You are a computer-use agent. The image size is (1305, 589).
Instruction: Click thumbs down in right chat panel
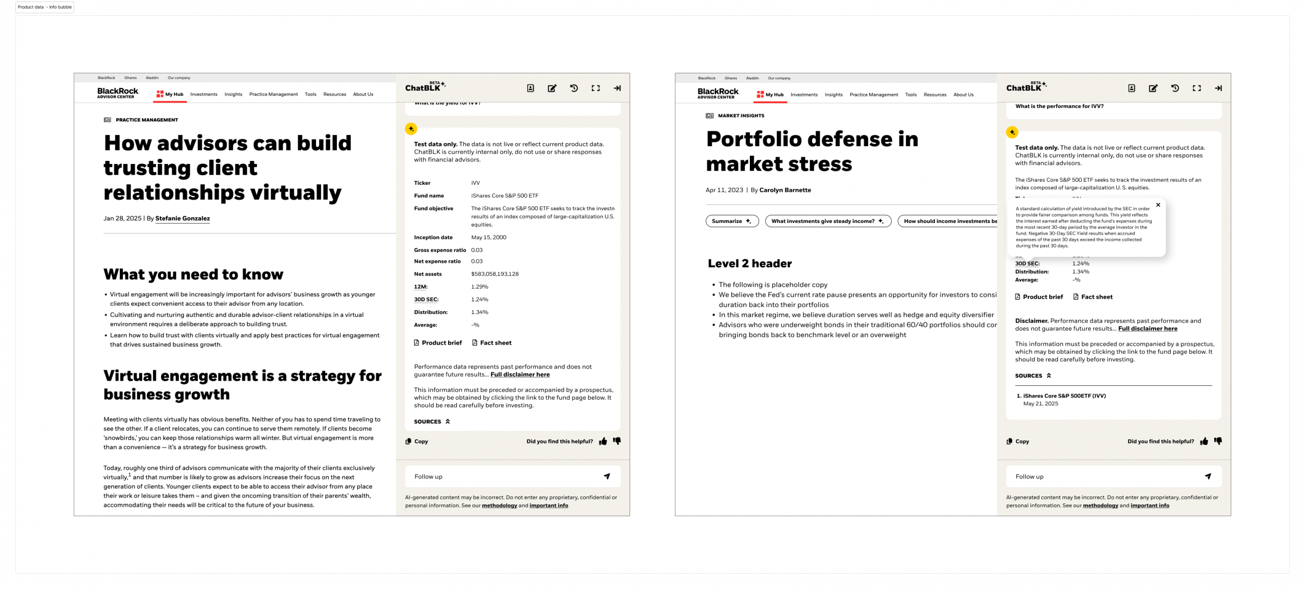tap(1218, 441)
